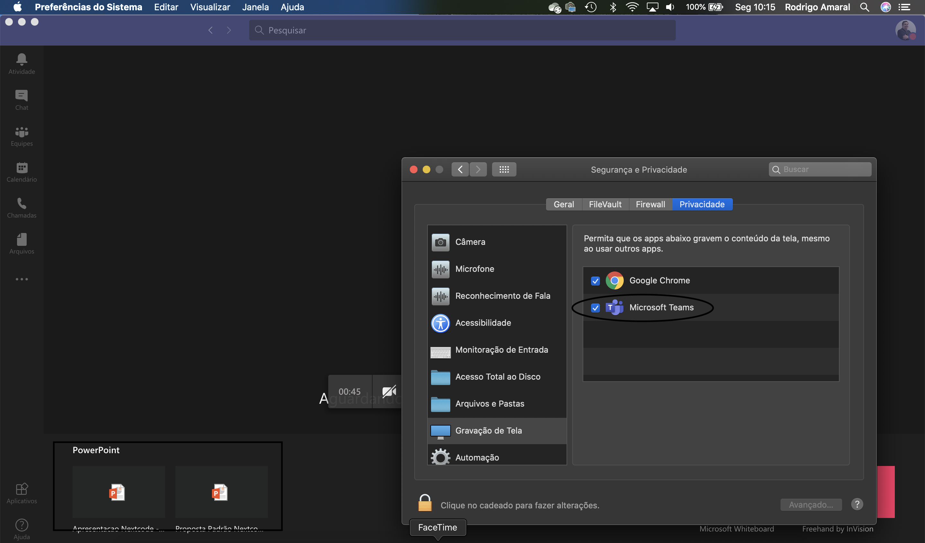Image resolution: width=925 pixels, height=543 pixels.
Task: Open Arquivos in the Teams sidebar
Action: pos(22,243)
